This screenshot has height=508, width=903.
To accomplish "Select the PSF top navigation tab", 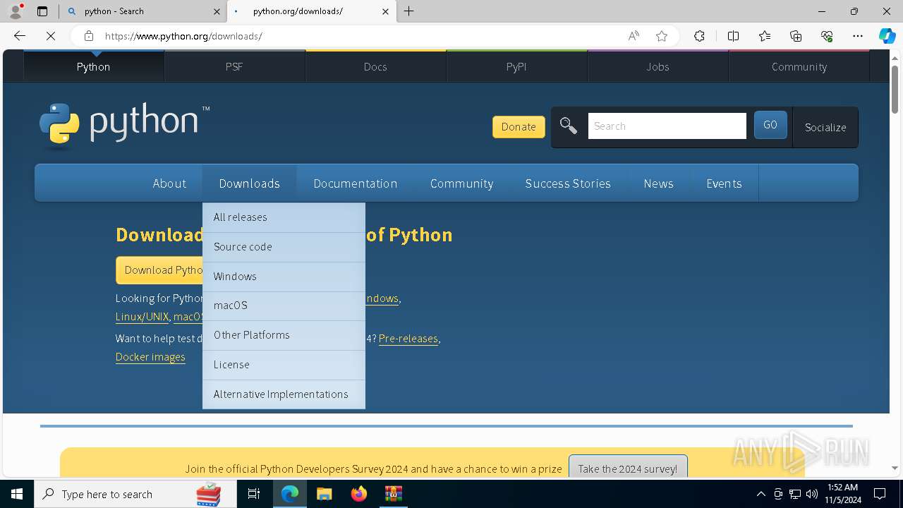I will [x=234, y=66].
